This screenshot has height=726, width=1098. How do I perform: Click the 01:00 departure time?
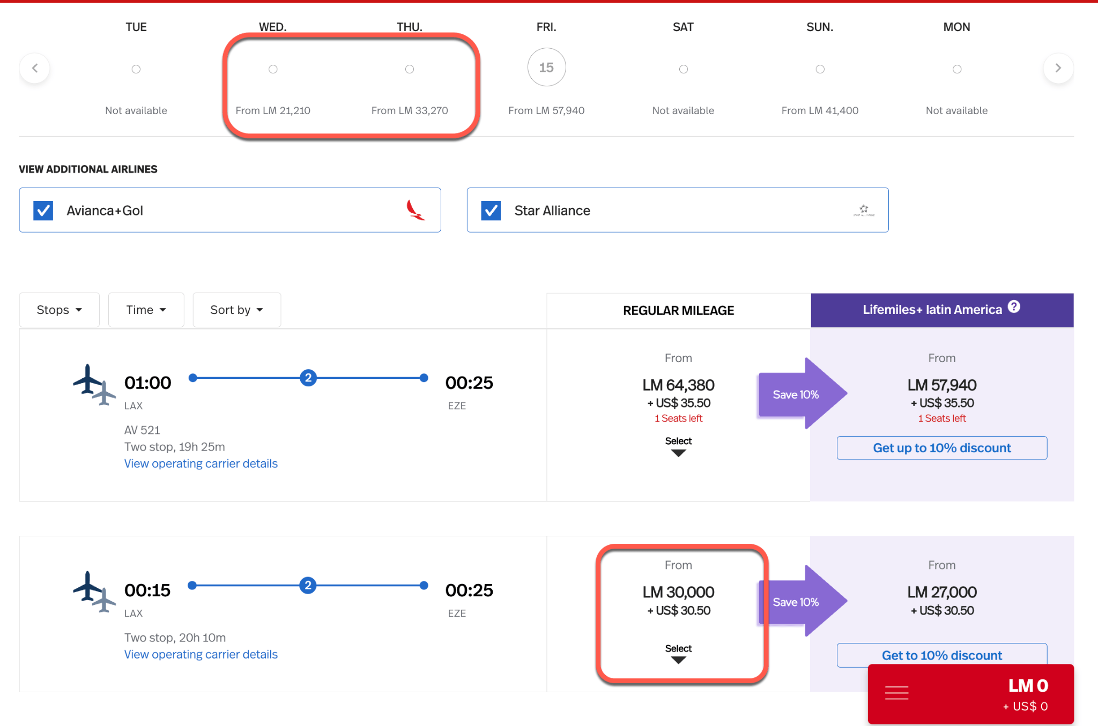pyautogui.click(x=148, y=383)
